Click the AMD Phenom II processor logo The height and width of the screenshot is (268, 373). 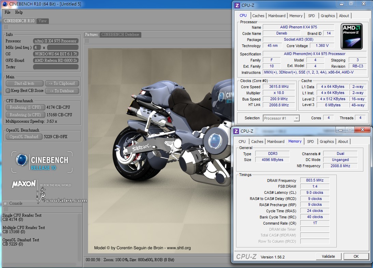click(x=352, y=36)
